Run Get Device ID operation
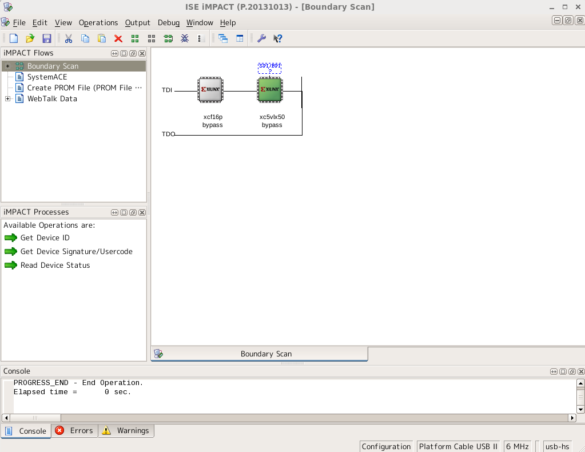 pos(45,238)
